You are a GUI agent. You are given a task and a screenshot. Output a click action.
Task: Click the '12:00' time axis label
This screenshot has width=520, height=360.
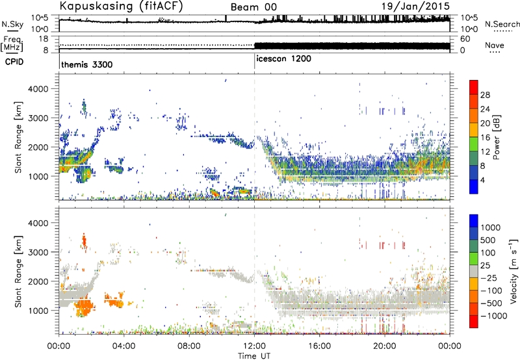click(254, 346)
